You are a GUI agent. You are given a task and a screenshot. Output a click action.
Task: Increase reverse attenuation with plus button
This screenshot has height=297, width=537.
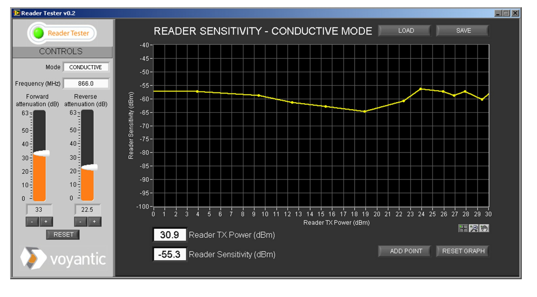94,222
